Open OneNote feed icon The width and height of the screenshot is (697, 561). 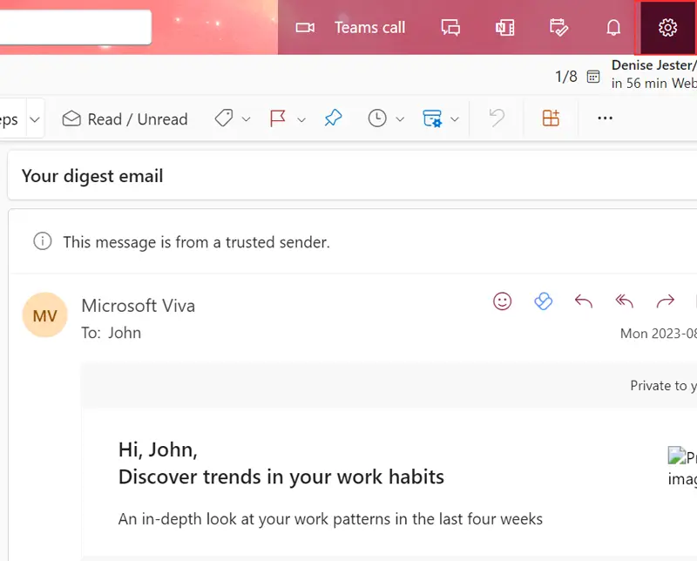505,28
